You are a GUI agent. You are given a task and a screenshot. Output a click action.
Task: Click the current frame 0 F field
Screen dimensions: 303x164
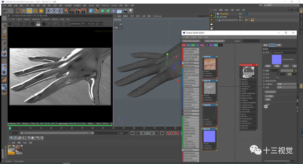(14, 133)
